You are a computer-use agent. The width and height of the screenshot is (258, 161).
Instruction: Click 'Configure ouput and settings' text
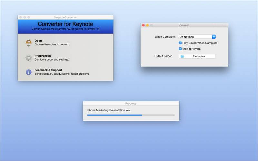[x=52, y=60]
